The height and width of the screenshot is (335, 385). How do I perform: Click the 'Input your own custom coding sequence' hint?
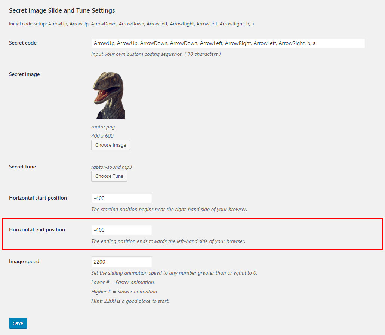(x=156, y=54)
